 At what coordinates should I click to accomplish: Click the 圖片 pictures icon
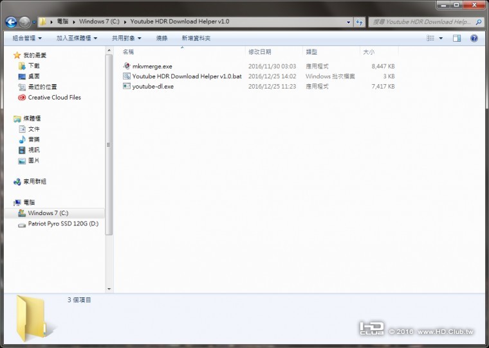click(x=22, y=161)
